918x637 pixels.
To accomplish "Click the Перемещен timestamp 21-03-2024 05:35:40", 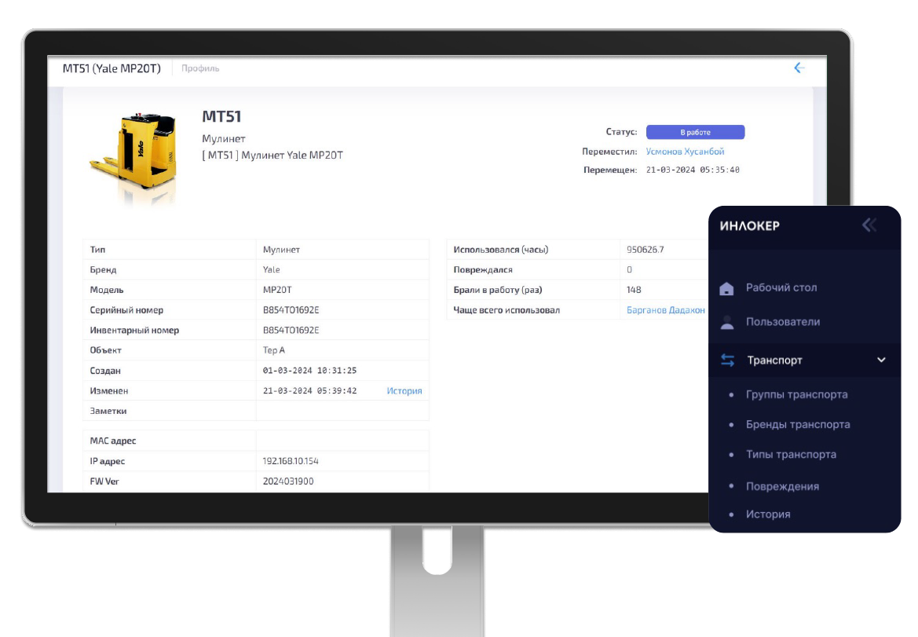I will tap(693, 170).
